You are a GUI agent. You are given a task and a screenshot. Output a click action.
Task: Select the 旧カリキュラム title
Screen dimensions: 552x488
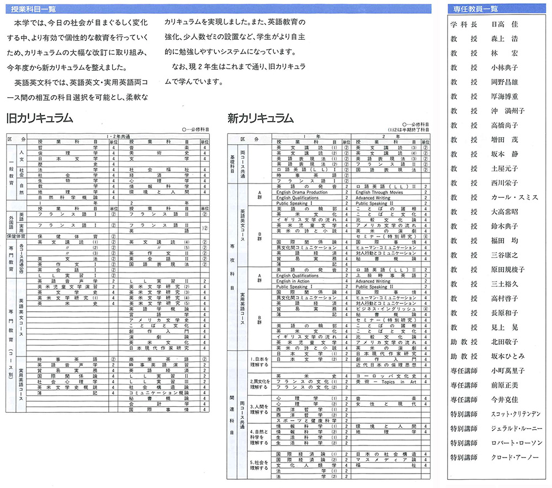pyautogui.click(x=40, y=118)
